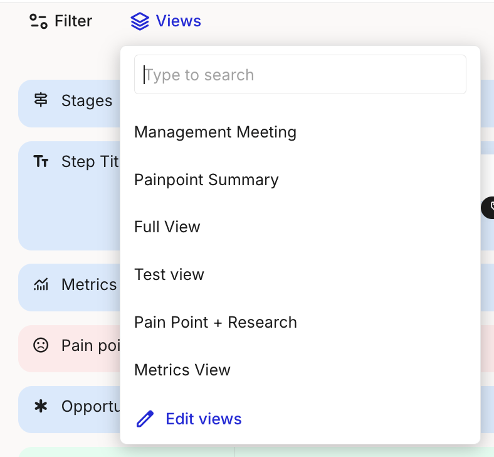Viewport: 494px width, 457px height.
Task: Open the Test view option
Action: click(x=169, y=274)
